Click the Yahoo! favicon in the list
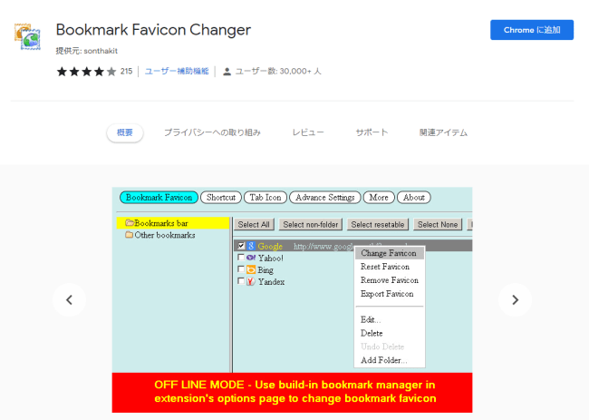Screen dimensions: 589x420 click(x=251, y=258)
